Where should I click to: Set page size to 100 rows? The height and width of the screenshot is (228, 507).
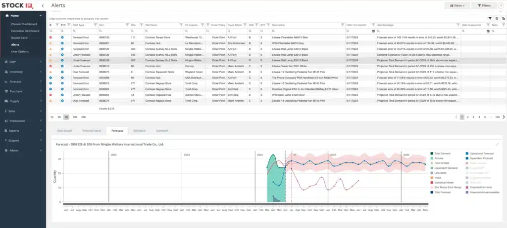click(75, 117)
